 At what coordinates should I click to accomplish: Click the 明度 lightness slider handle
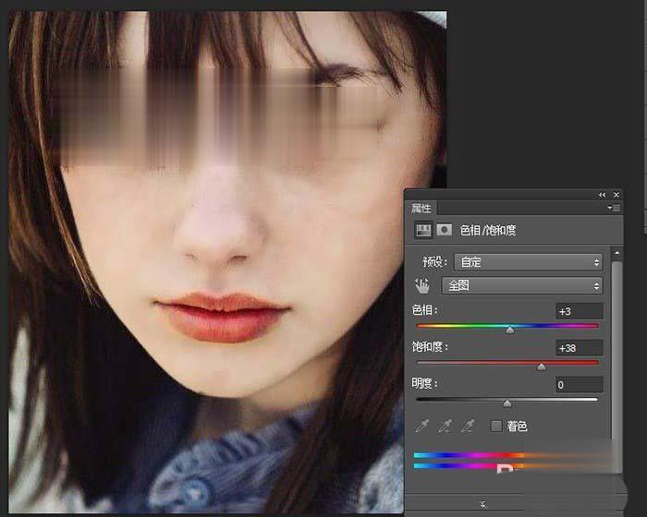click(x=507, y=403)
